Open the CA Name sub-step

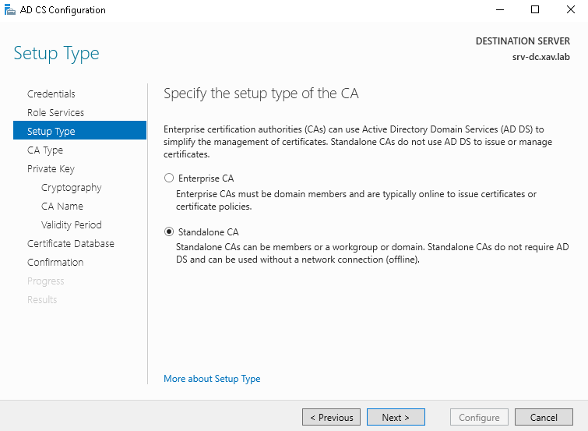click(62, 207)
